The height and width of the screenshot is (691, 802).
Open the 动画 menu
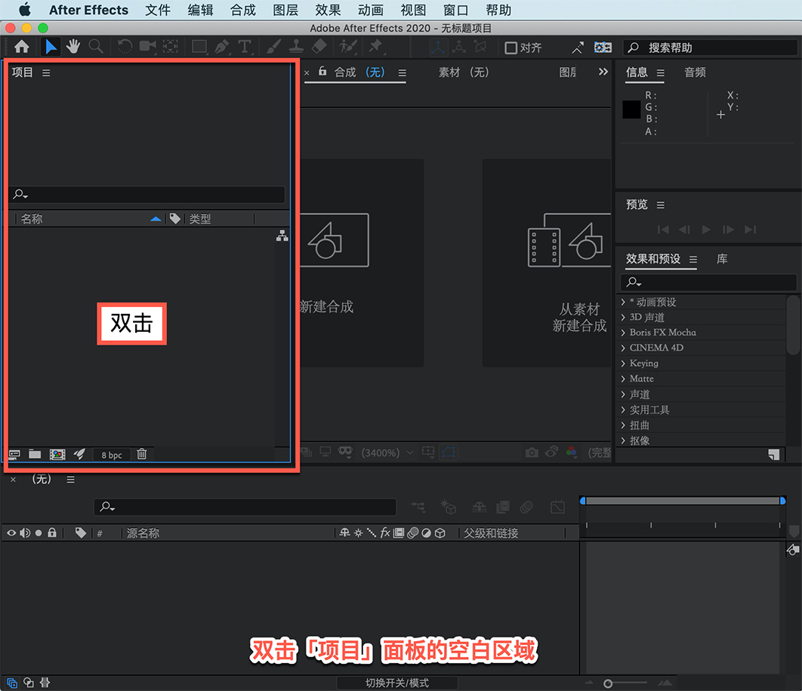[x=370, y=11]
